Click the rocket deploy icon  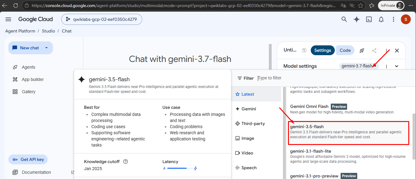[362, 51]
